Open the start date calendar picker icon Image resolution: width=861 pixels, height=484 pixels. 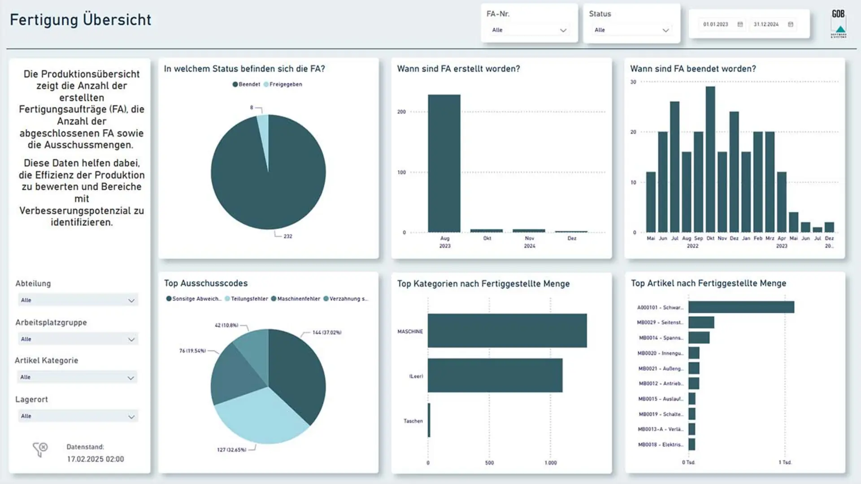click(740, 24)
